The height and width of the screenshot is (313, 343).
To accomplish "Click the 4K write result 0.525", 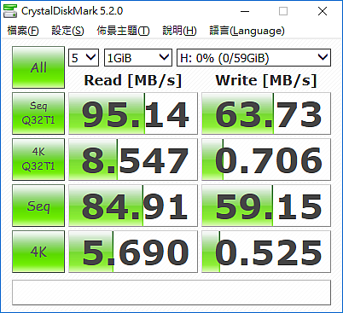I will 266,252.
